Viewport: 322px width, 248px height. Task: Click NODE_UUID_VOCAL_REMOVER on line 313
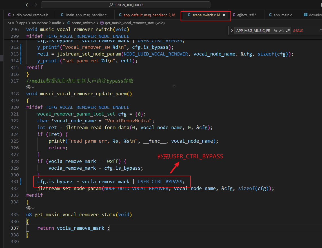tap(156, 54)
